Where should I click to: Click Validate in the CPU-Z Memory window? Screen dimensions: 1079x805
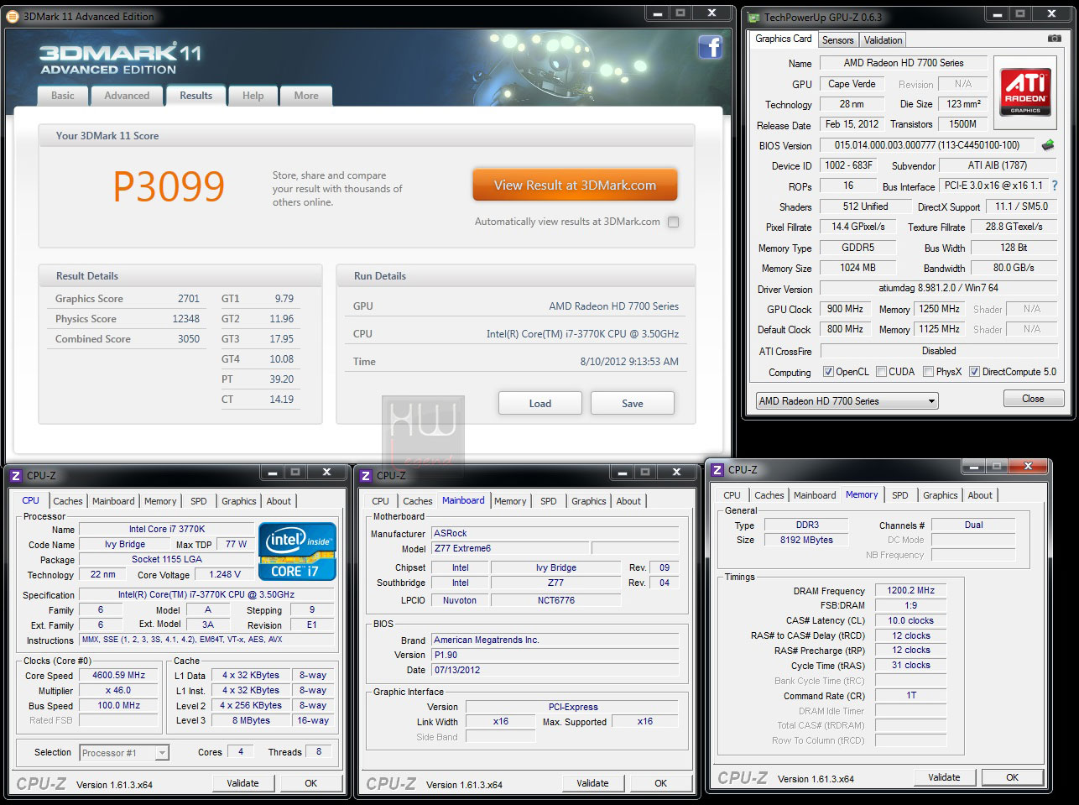944,777
